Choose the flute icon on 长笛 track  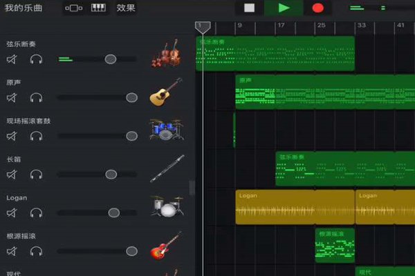pos(166,168)
